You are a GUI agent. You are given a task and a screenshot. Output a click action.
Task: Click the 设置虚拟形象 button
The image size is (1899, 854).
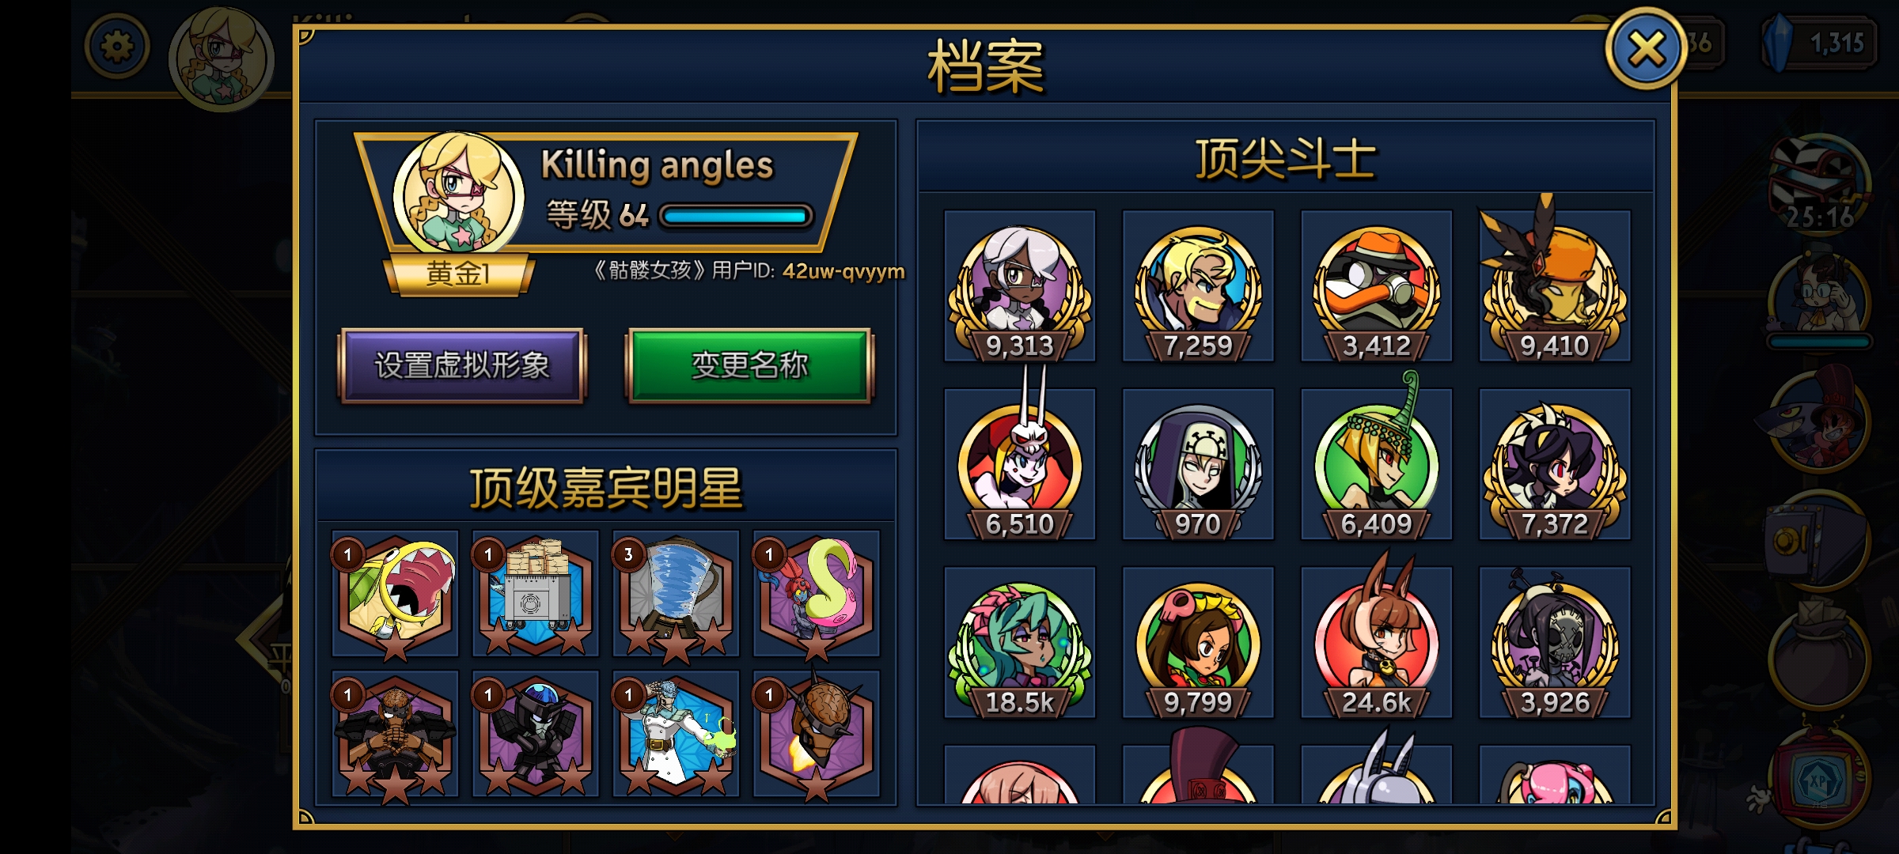click(x=462, y=365)
